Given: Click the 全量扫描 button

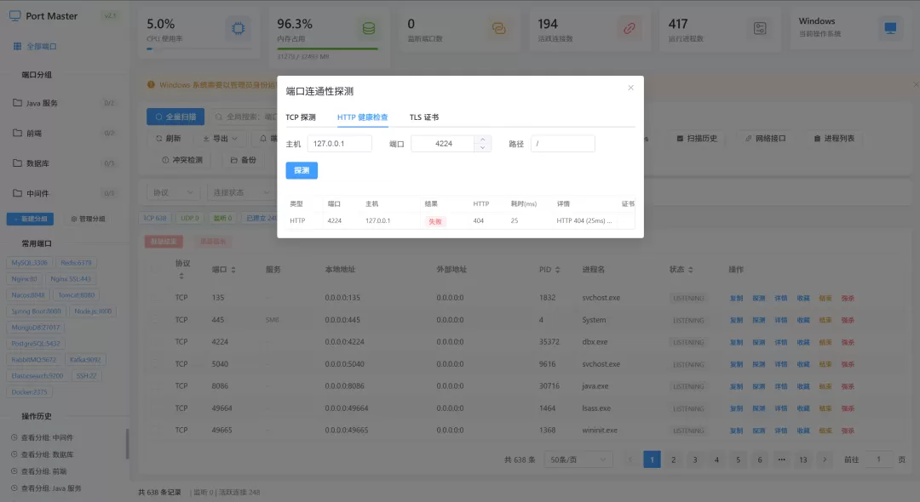Looking at the screenshot, I should tap(175, 117).
